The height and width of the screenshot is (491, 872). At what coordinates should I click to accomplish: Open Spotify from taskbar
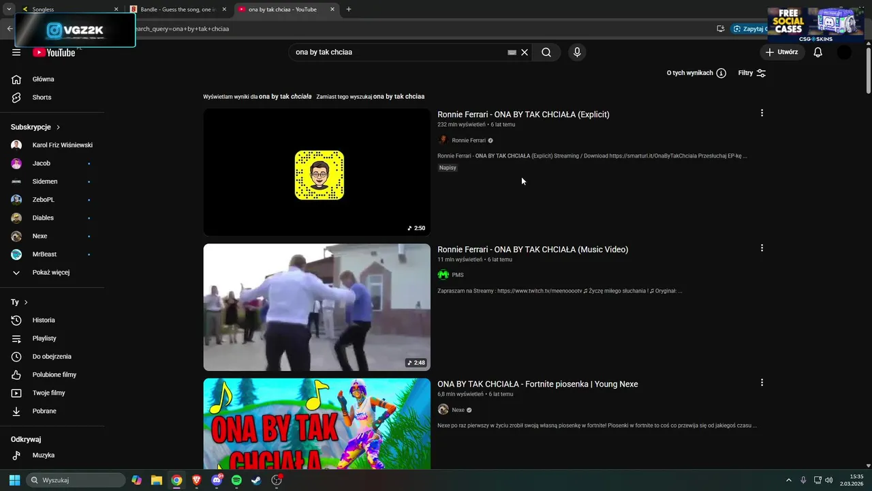click(x=236, y=480)
